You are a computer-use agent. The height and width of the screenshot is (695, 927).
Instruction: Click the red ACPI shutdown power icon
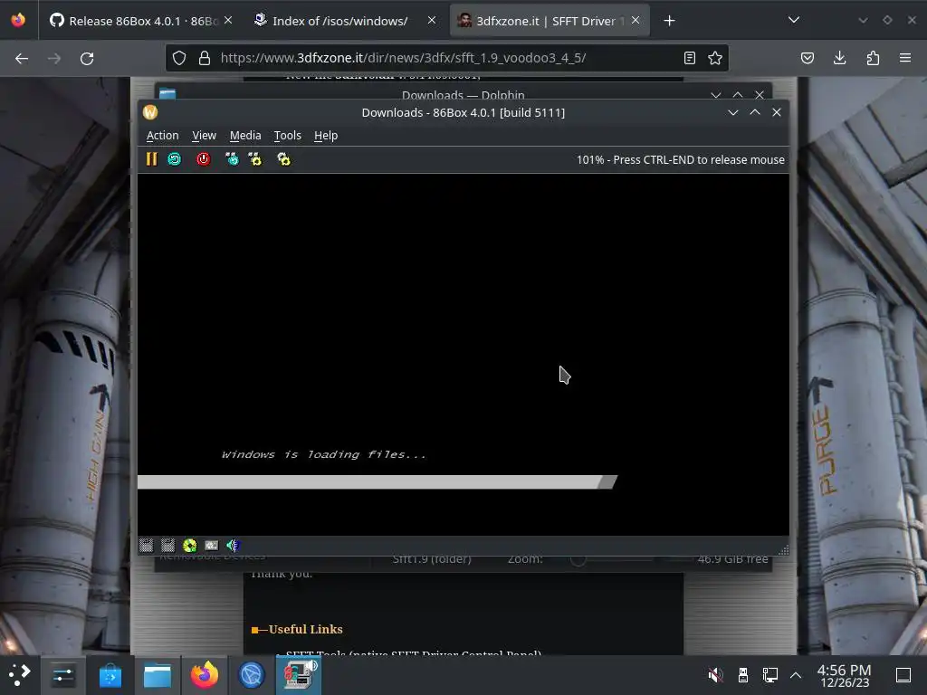click(x=204, y=159)
